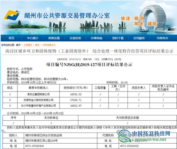Open 资料下载 in the navigation bar
Viewport: 177px width, 149px height.
118,38
